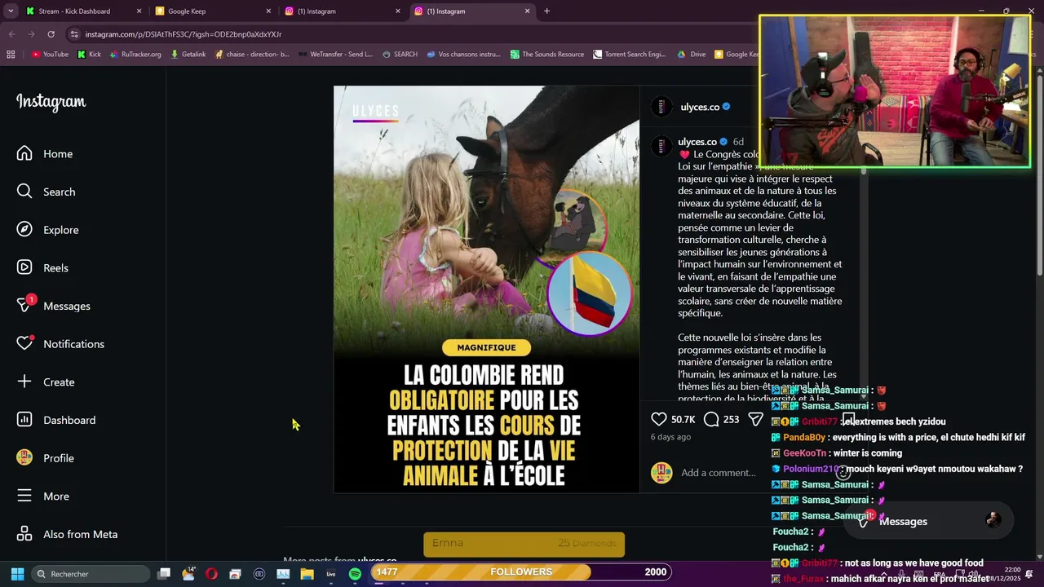Open the Kick bookmark
Screen dimensions: 1044x587
click(89, 55)
